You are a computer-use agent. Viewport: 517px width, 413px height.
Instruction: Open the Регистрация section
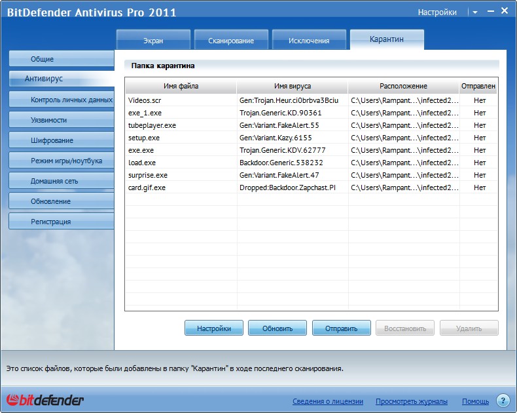tap(62, 222)
